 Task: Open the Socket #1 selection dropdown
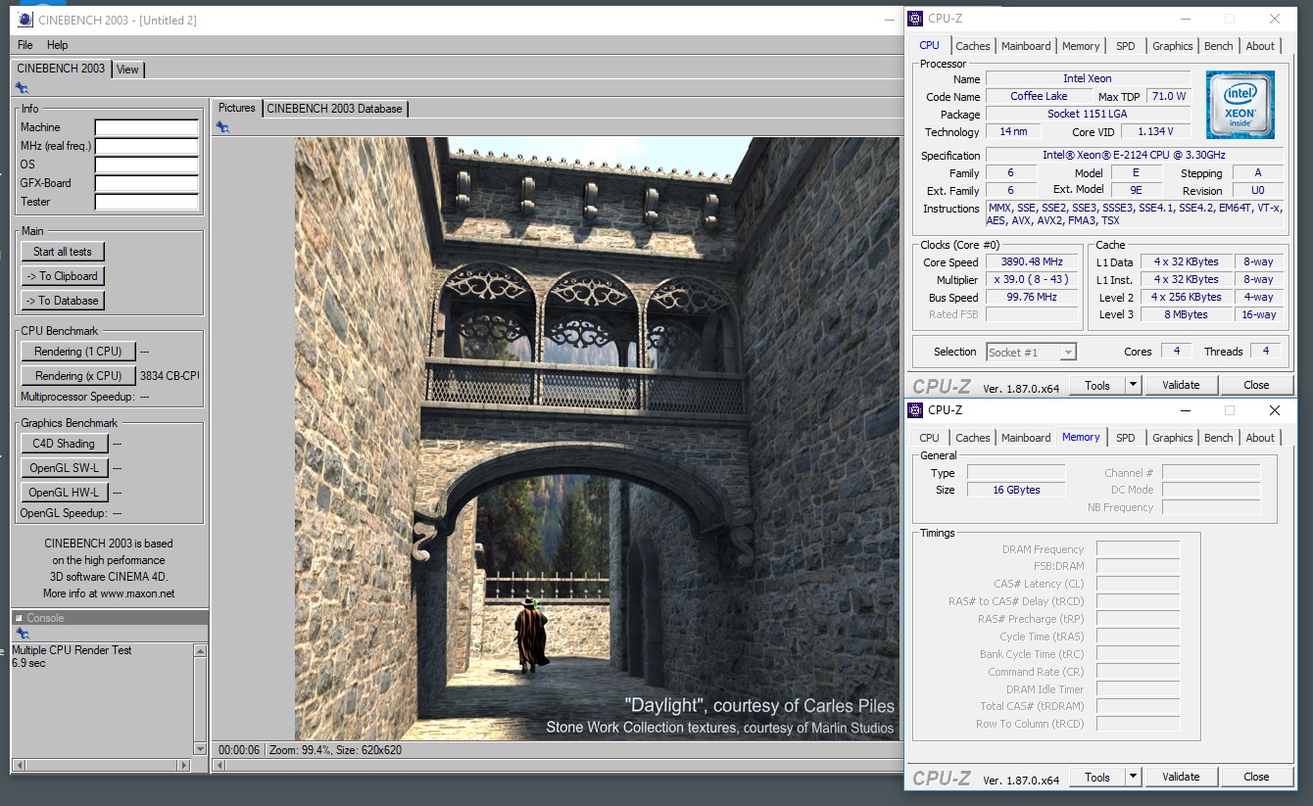pyautogui.click(x=1031, y=352)
